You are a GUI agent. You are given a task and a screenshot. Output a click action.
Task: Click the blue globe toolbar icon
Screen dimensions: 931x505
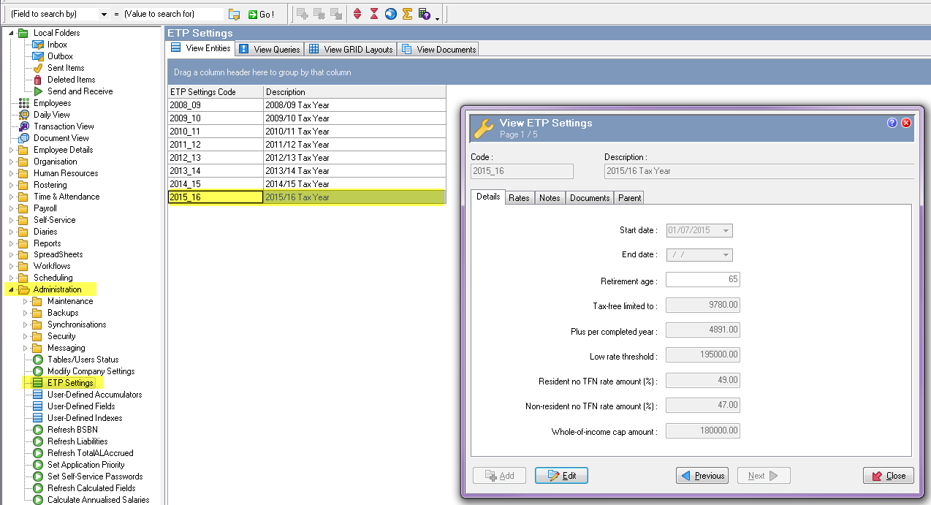coord(390,14)
